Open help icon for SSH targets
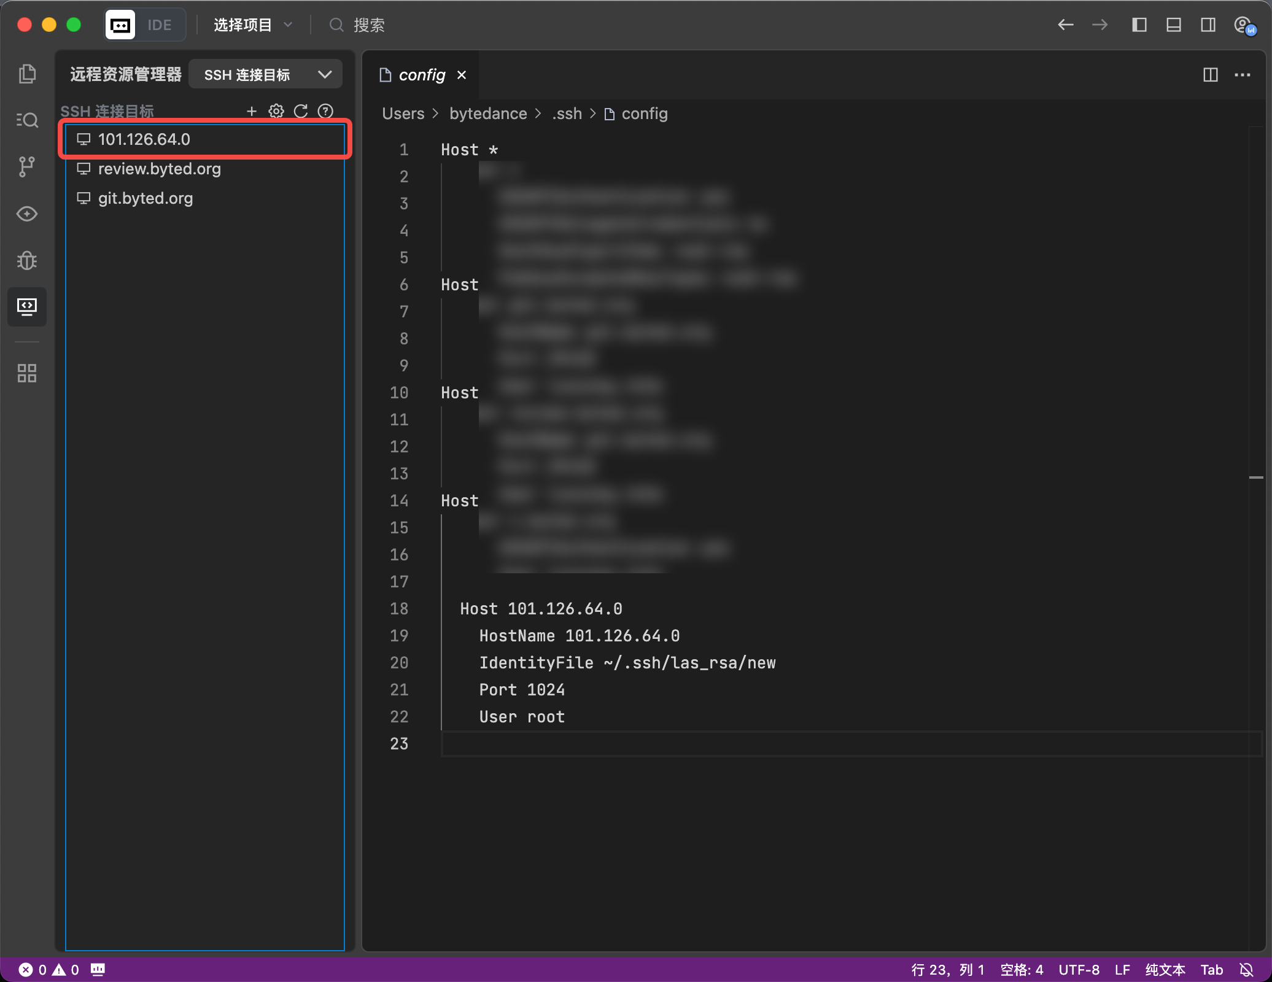The image size is (1272, 982). pos(325,111)
